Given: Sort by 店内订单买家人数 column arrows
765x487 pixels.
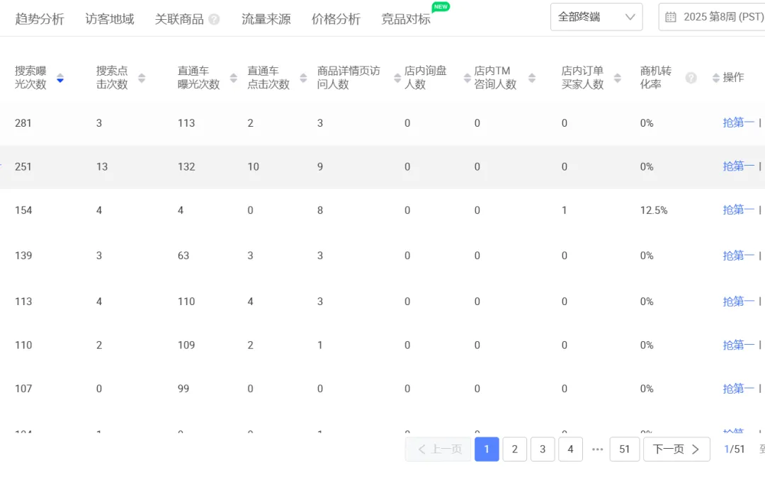Looking at the screenshot, I should point(617,78).
